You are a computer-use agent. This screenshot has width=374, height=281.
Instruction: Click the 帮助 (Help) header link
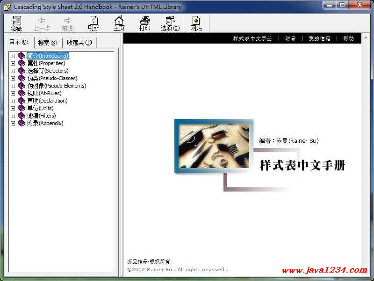(348, 38)
